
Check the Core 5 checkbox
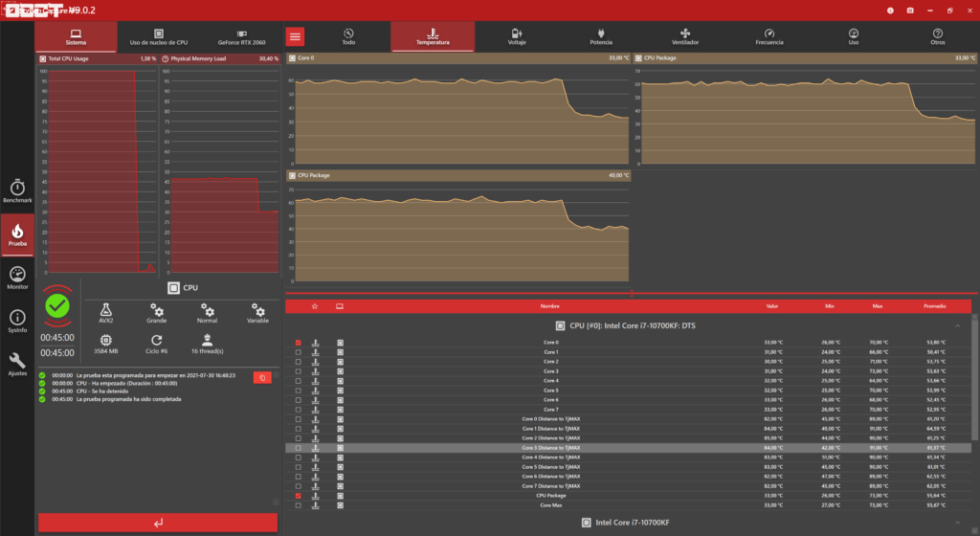[x=299, y=391]
